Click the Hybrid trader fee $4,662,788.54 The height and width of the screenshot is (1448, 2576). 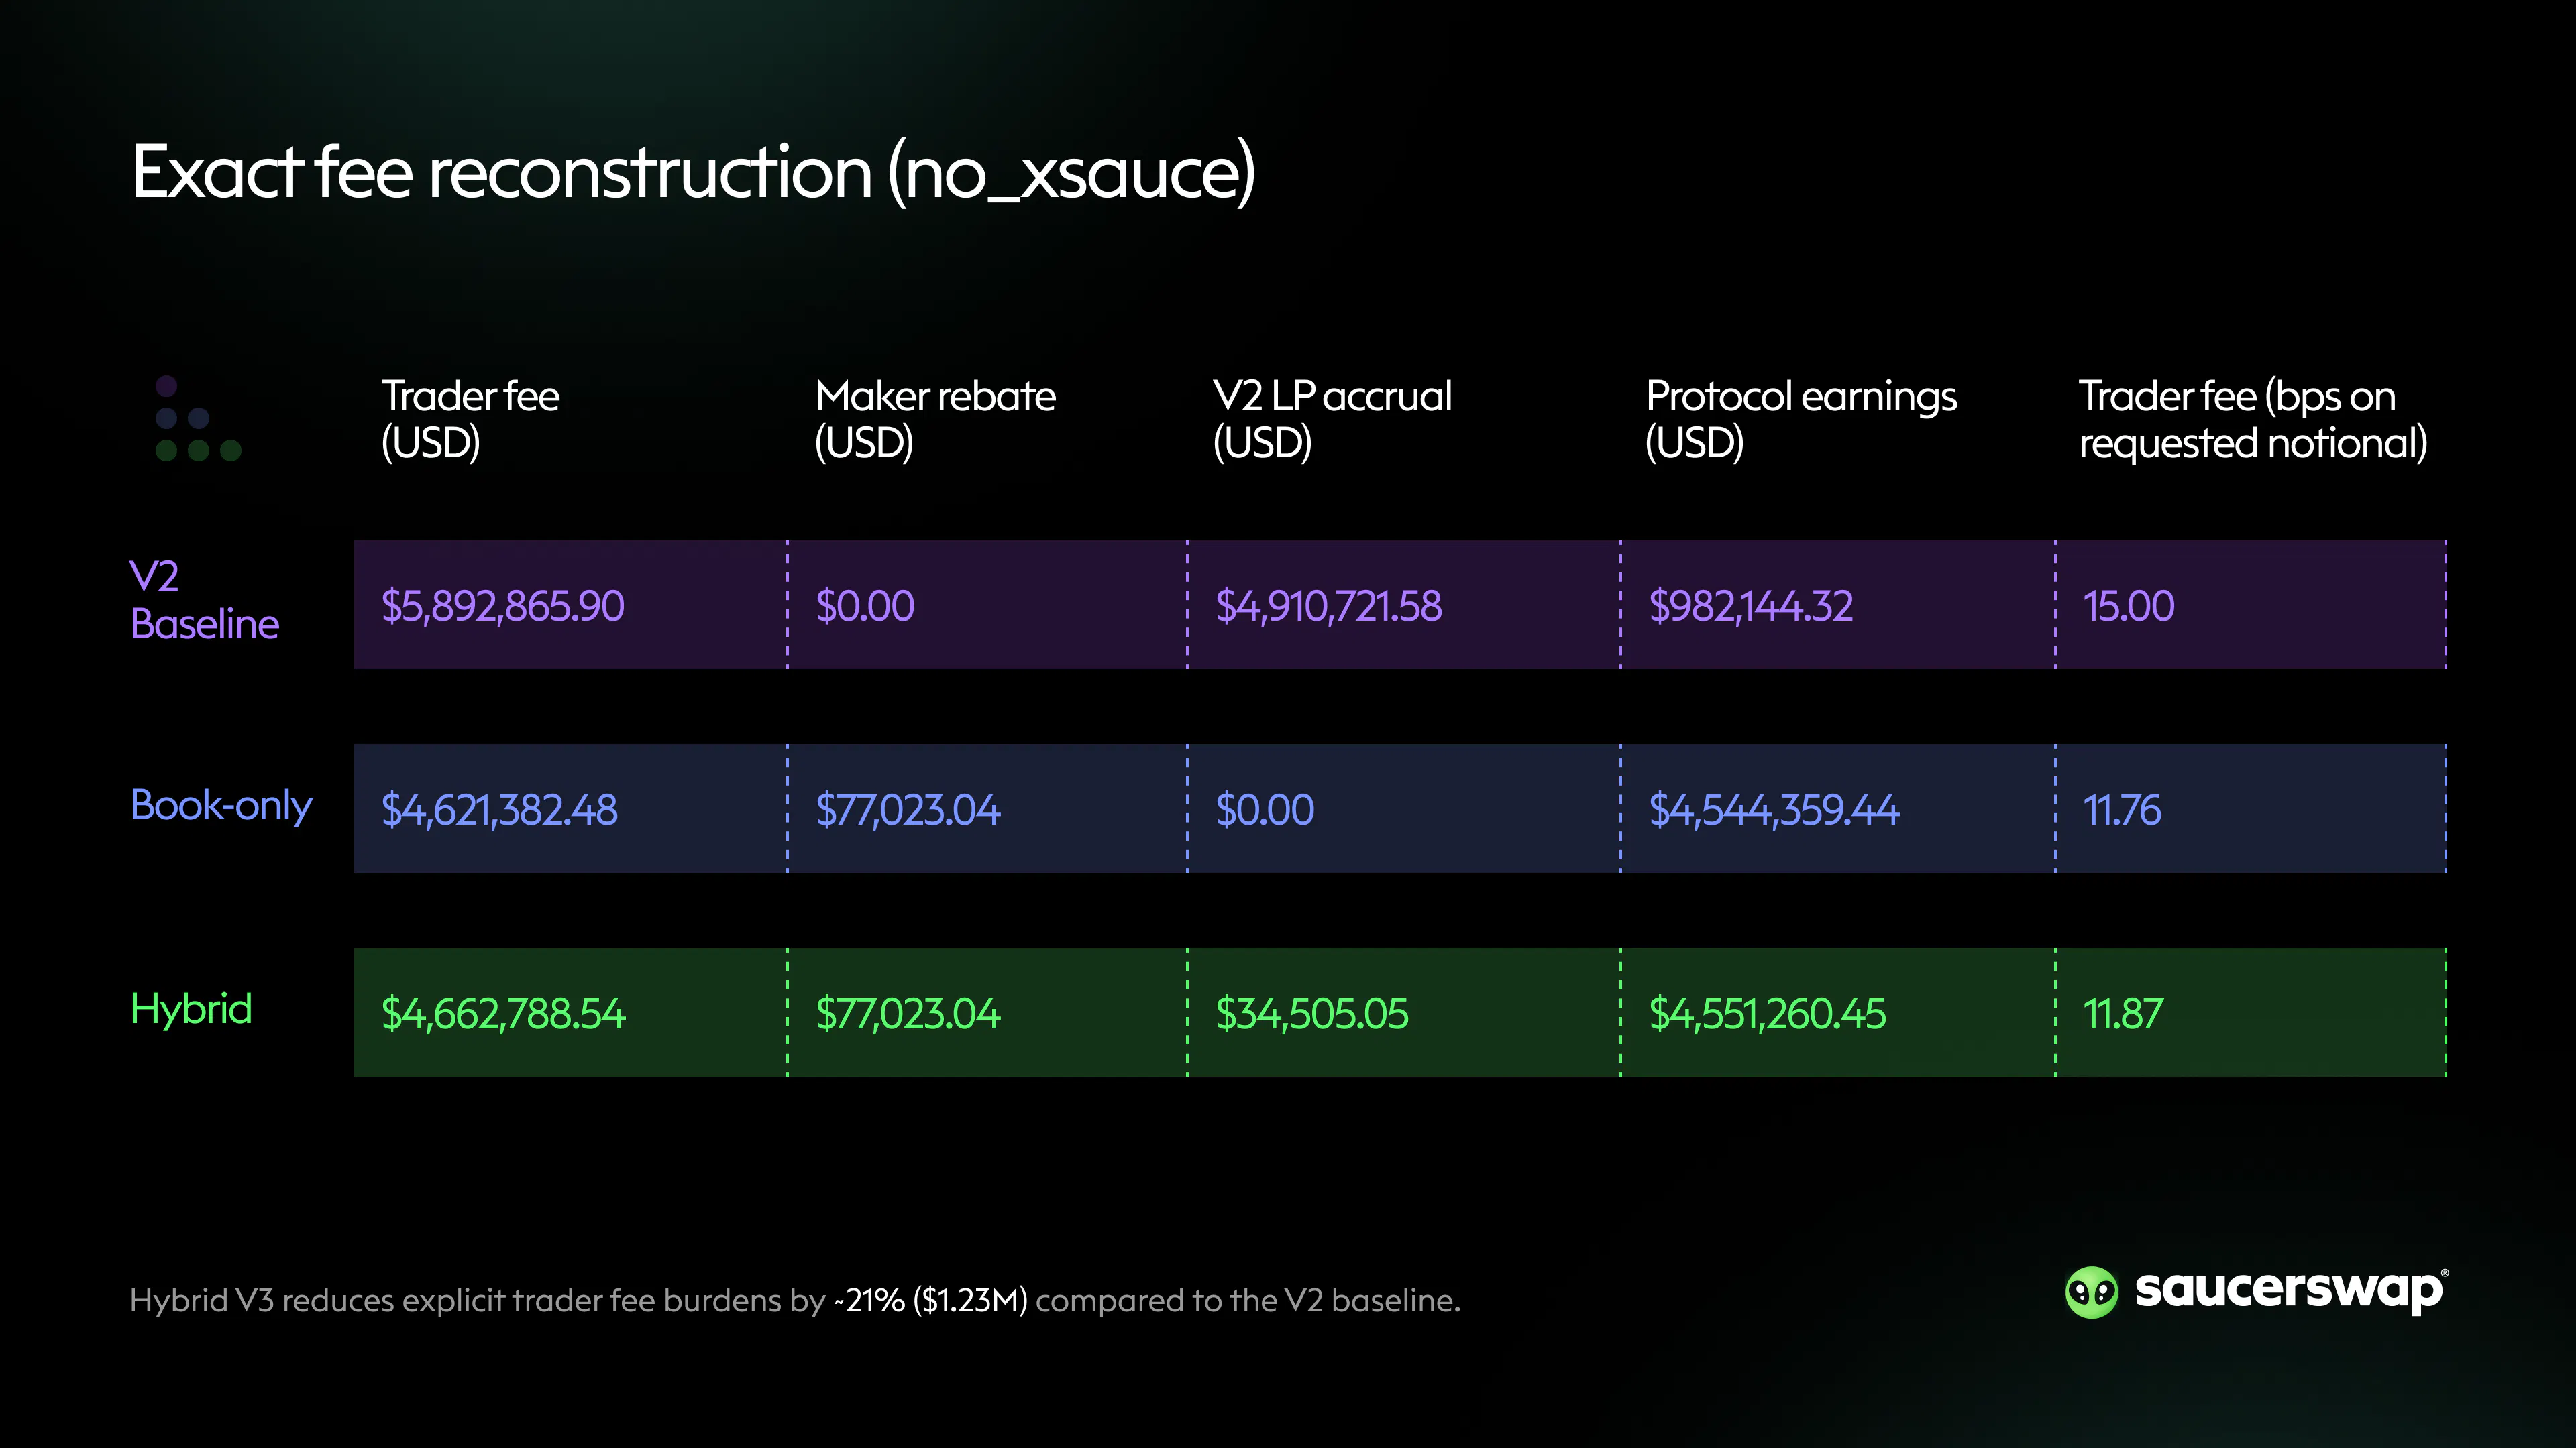(x=503, y=1014)
